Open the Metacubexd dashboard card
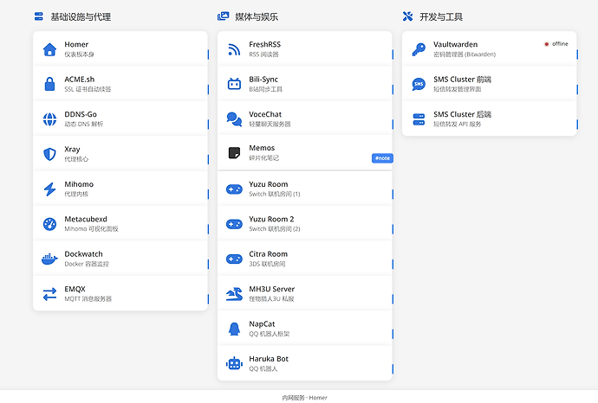This screenshot has width=598, height=403. click(x=120, y=224)
